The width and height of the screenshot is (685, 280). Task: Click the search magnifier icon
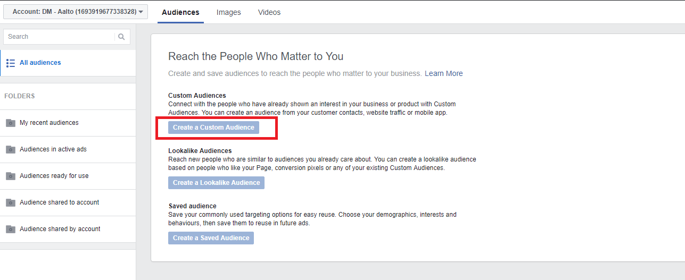tap(121, 37)
